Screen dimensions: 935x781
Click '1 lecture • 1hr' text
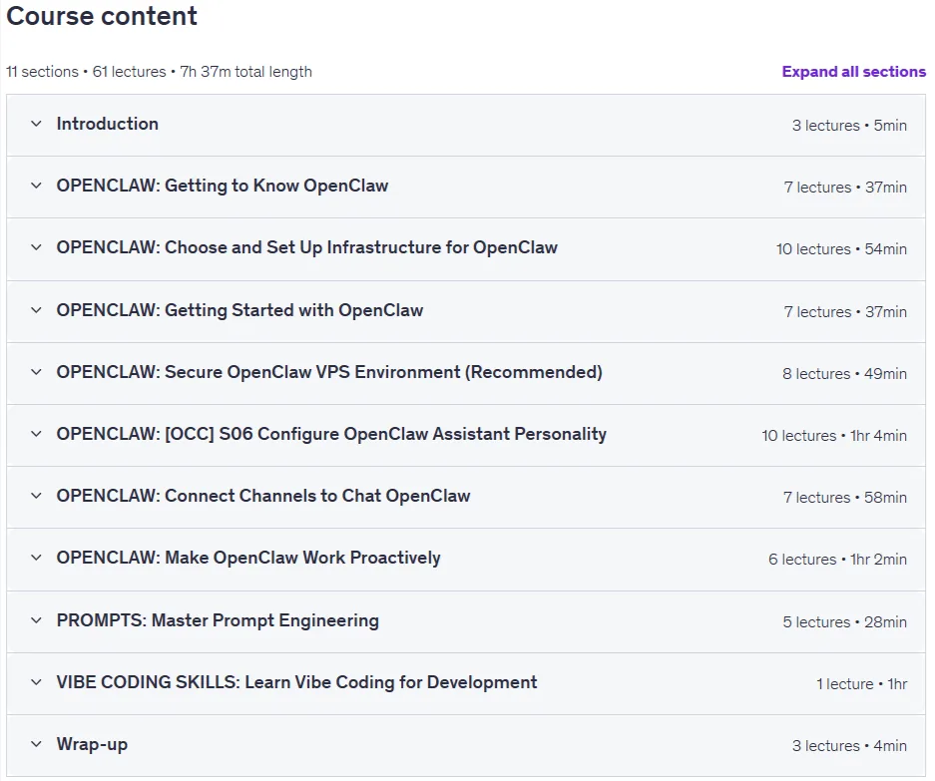coord(861,684)
